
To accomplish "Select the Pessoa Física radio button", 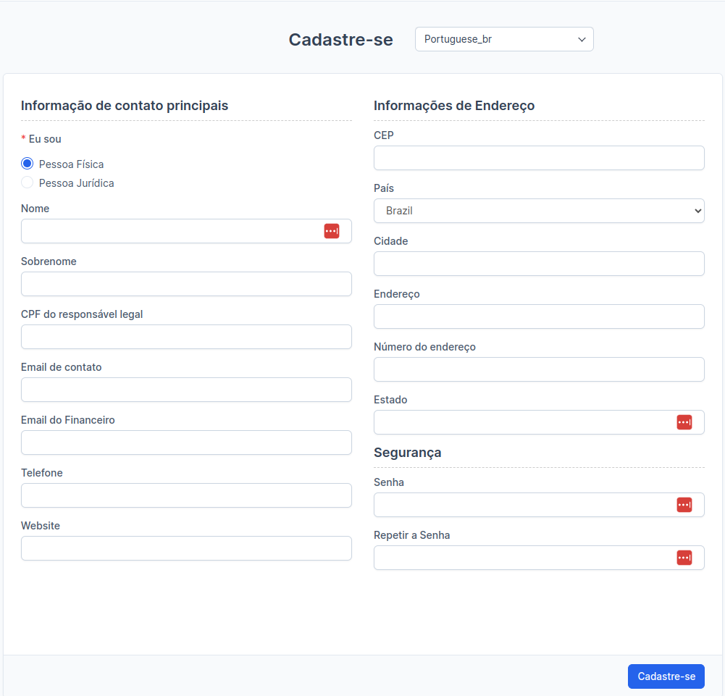I will (27, 163).
